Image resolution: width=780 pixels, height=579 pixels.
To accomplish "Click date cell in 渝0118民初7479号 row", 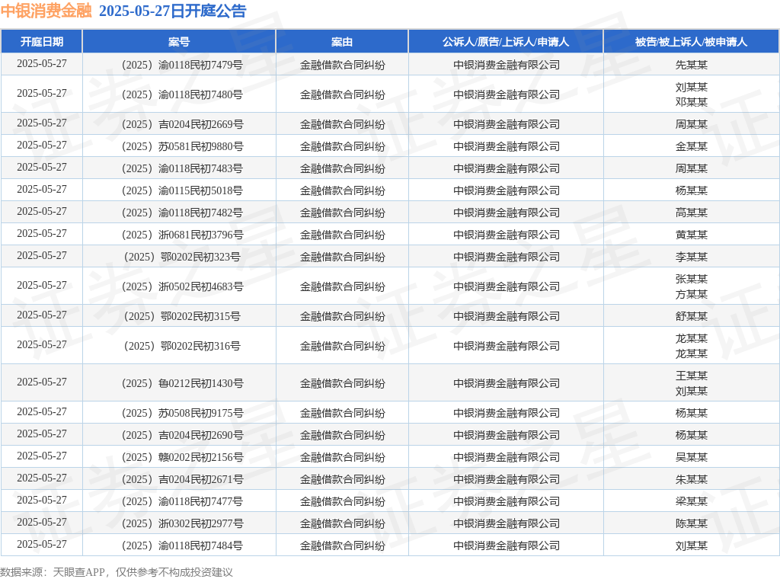I will click(x=42, y=64).
